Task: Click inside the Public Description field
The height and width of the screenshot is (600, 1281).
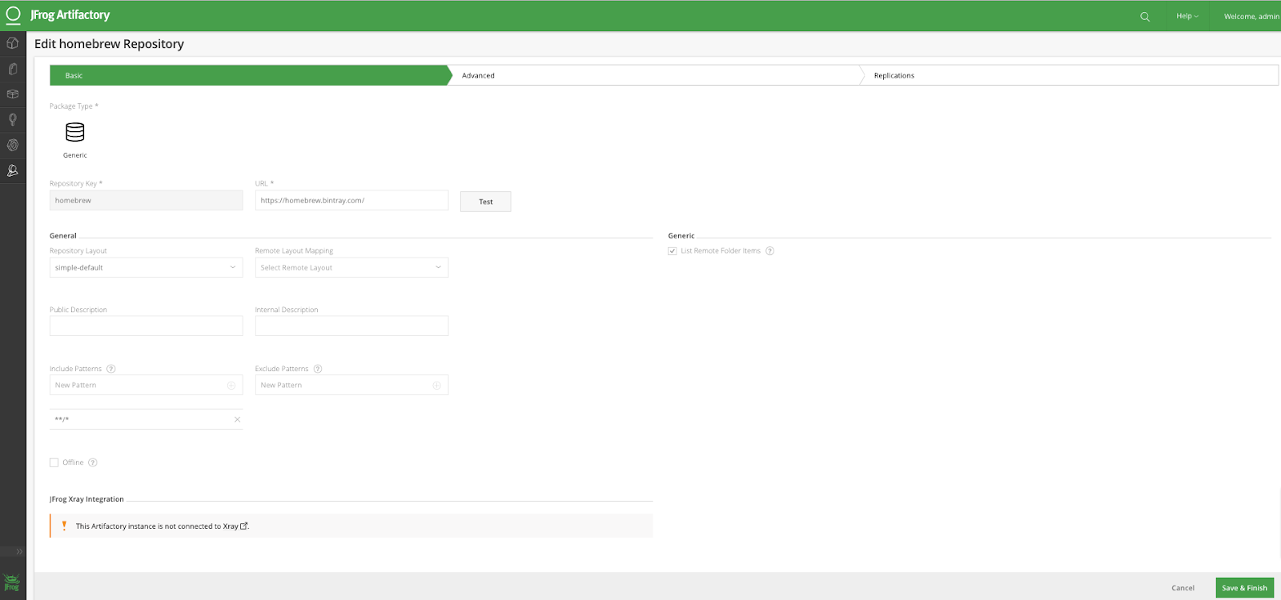Action: (x=146, y=326)
